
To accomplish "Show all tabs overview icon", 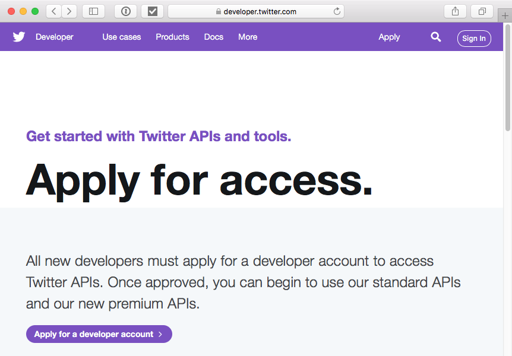I will (482, 11).
